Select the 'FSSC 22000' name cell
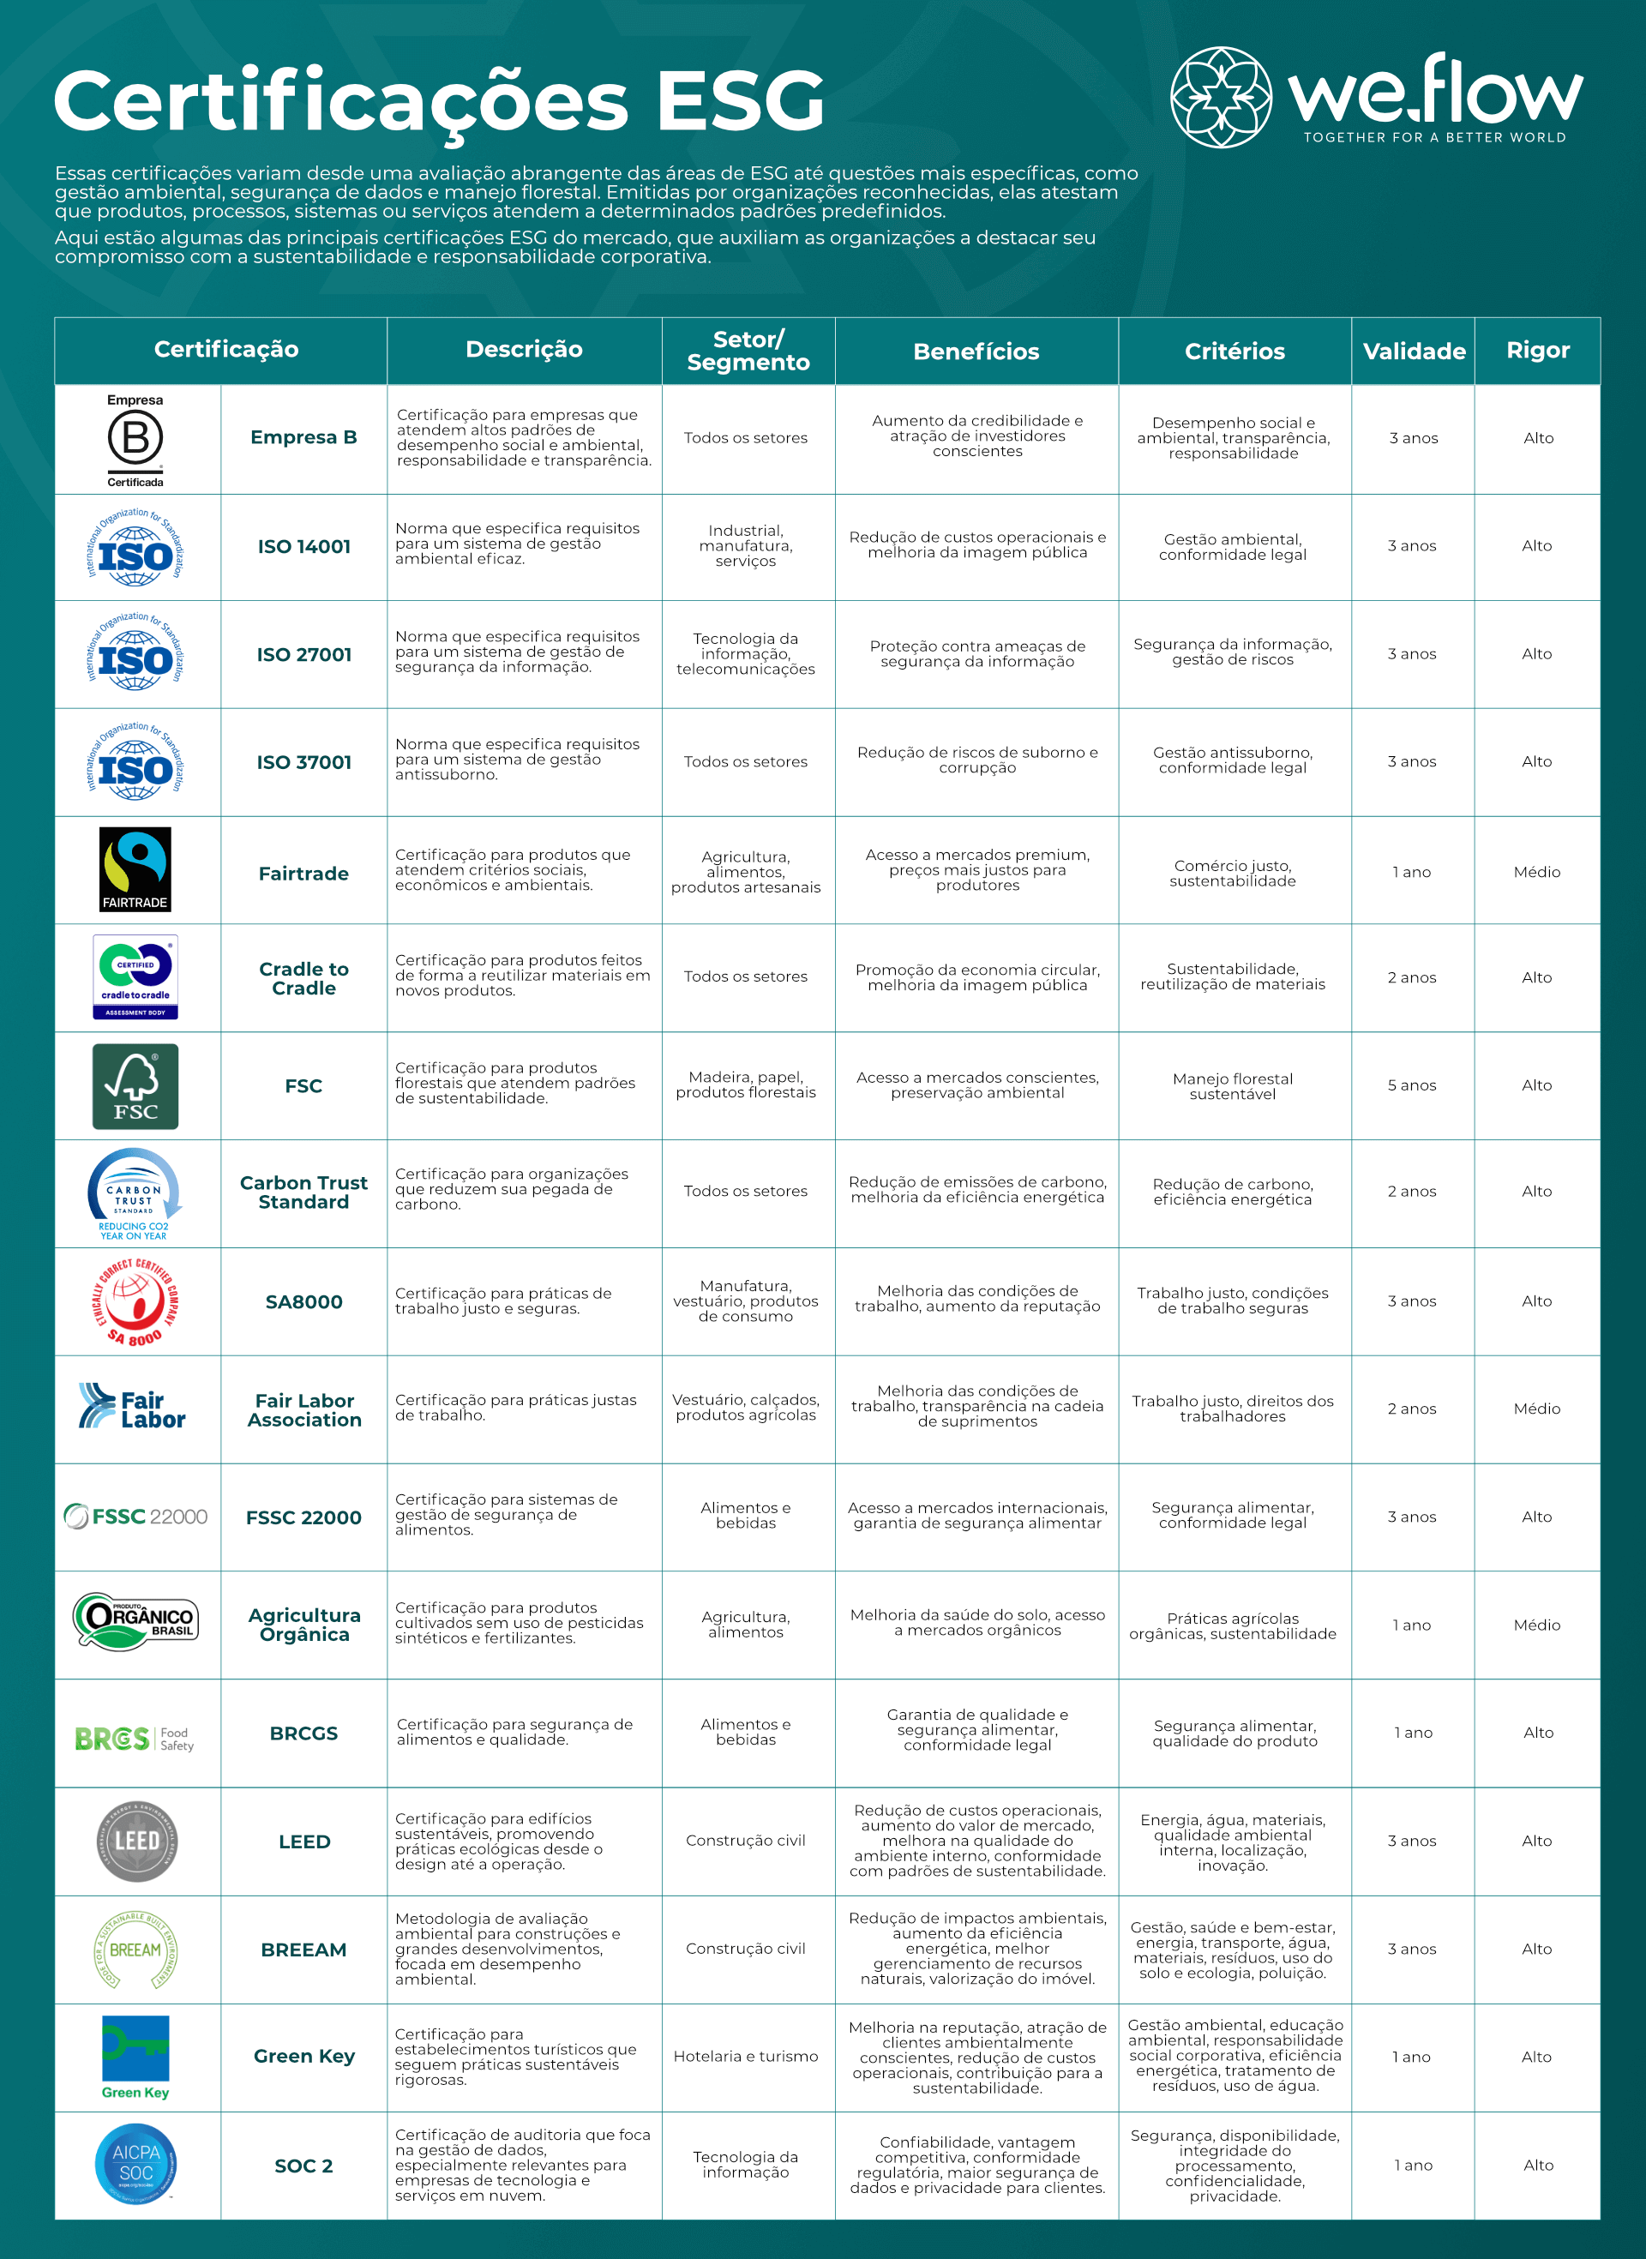 [303, 1517]
